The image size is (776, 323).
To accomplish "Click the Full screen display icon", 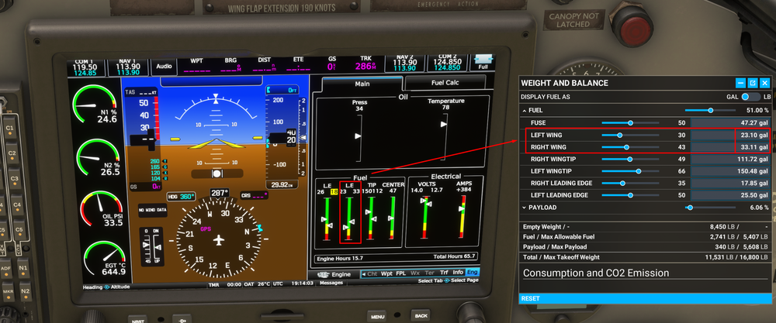I will pos(482,63).
